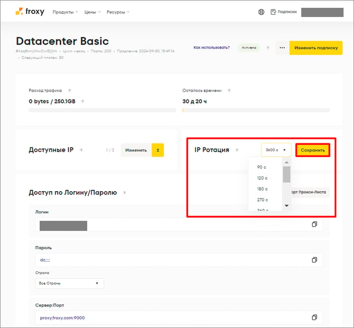Click the froxy logo
The image size is (354, 328).
30,12
